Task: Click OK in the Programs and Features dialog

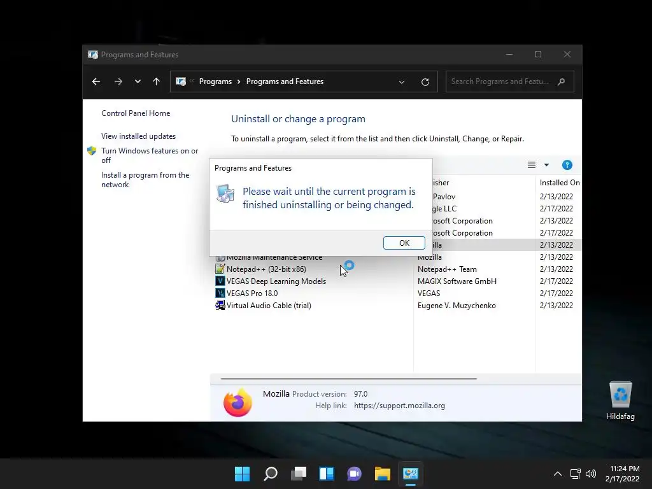Action: [404, 243]
